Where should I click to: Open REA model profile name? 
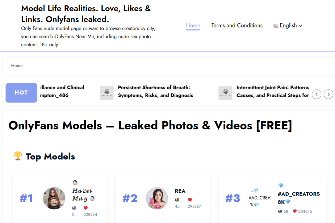[x=180, y=191]
